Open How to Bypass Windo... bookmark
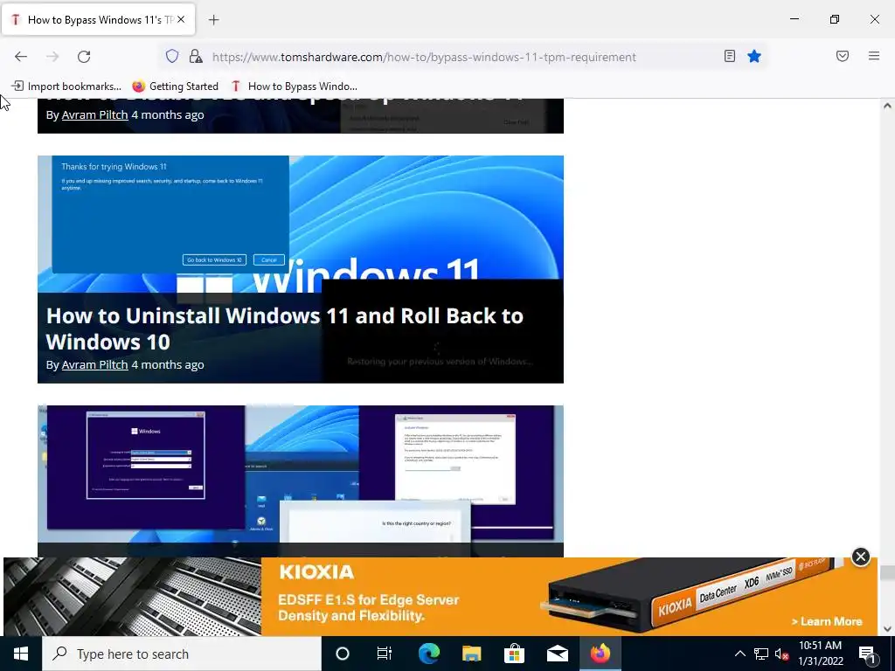The image size is (895, 671). tap(294, 86)
